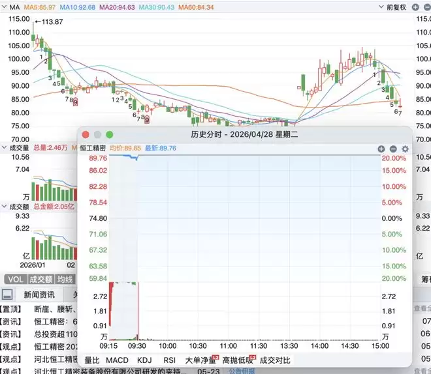Image resolution: width=431 pixels, height=374 pixels.
Task: Toggle 成交额 indicator button
Action: 41,280
